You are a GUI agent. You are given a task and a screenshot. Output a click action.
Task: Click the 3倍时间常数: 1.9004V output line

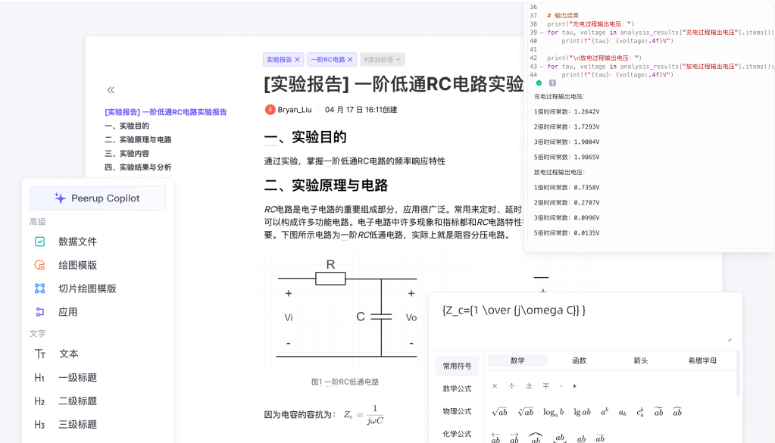[x=567, y=142]
